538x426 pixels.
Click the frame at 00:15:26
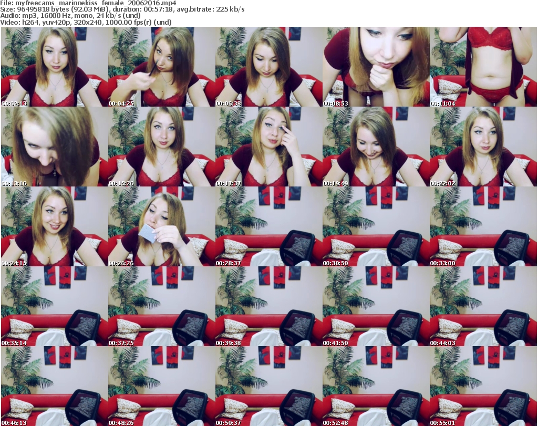(x=162, y=147)
